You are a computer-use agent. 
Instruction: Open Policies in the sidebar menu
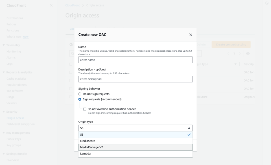[11, 24]
